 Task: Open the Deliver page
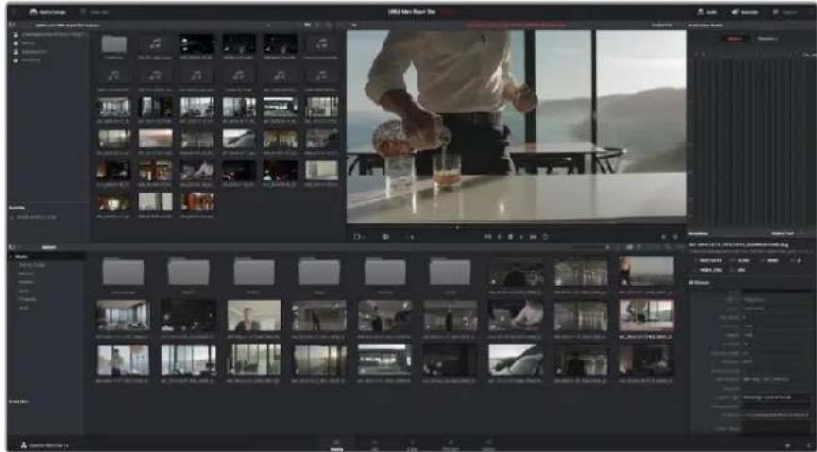click(488, 444)
